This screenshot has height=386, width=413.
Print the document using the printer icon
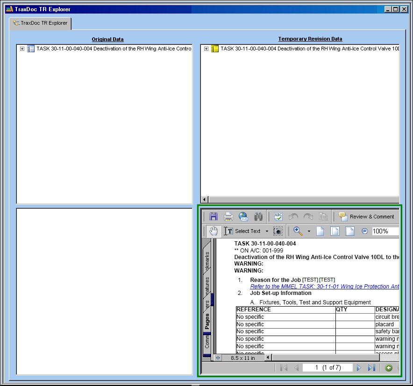click(x=228, y=217)
